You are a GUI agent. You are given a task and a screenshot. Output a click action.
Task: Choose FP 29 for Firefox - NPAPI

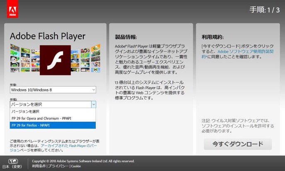(x=53, y=125)
